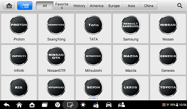
Task: Open the Genesis brand tile
Action: [x=168, y=60]
